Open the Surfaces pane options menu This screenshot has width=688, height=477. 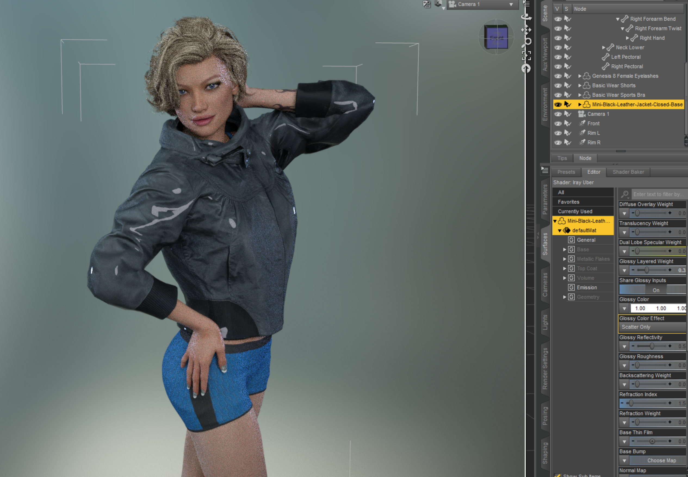[545, 170]
